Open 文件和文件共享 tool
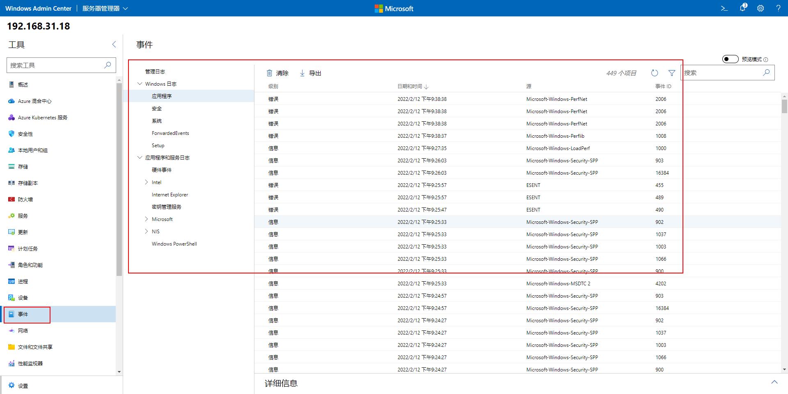Image resolution: width=788 pixels, height=394 pixels. coord(58,347)
